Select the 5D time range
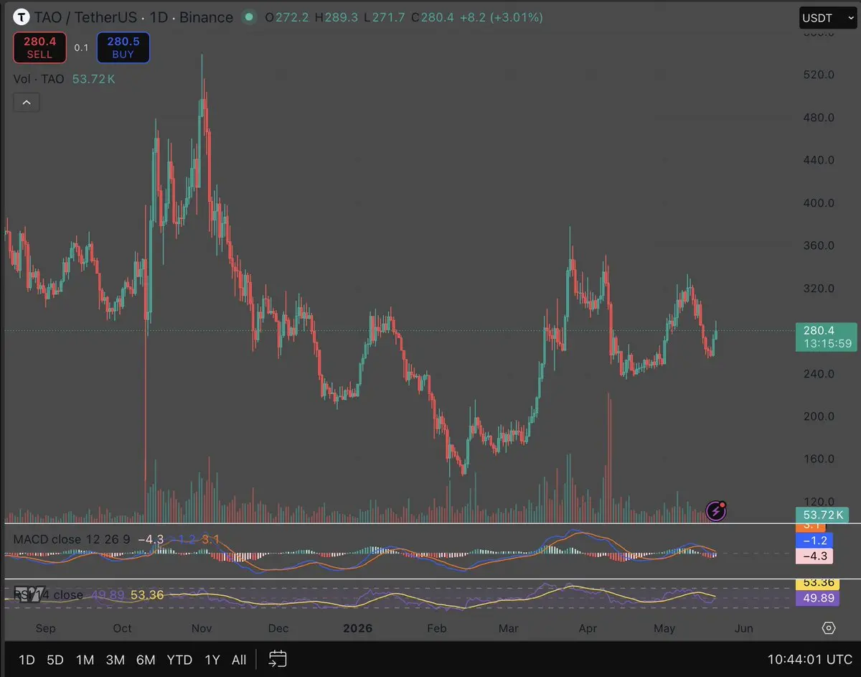 [x=55, y=660]
